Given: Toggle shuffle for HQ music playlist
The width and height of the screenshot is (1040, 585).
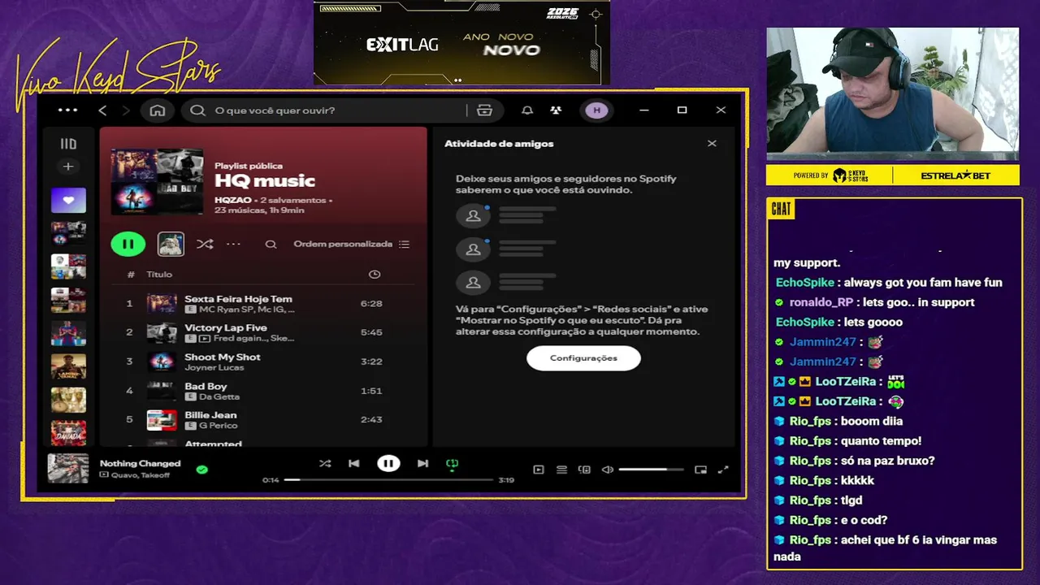Looking at the screenshot, I should click(x=205, y=244).
